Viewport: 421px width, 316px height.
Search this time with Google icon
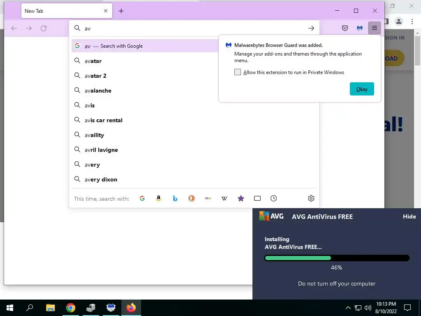pyautogui.click(x=142, y=198)
